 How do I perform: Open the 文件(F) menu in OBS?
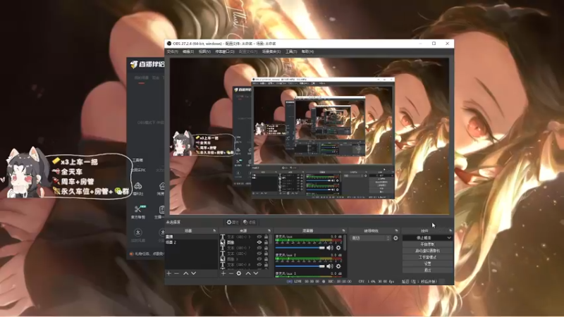[172, 51]
